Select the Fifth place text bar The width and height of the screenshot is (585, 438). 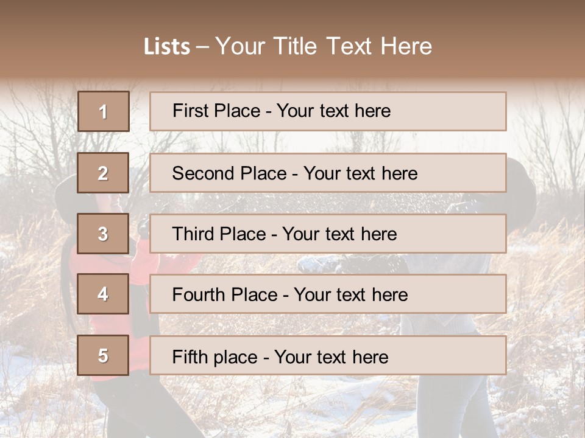click(x=328, y=355)
